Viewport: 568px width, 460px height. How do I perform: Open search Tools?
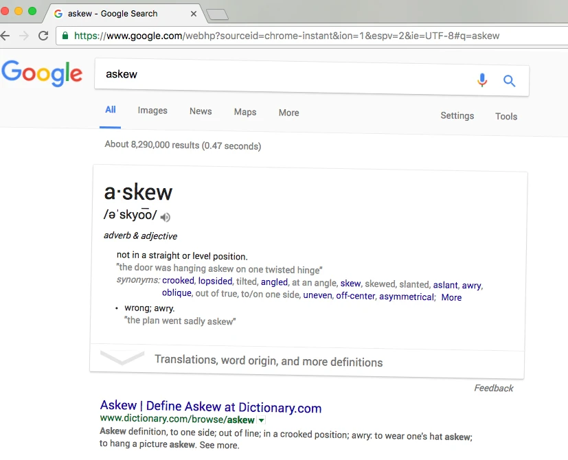(x=506, y=116)
